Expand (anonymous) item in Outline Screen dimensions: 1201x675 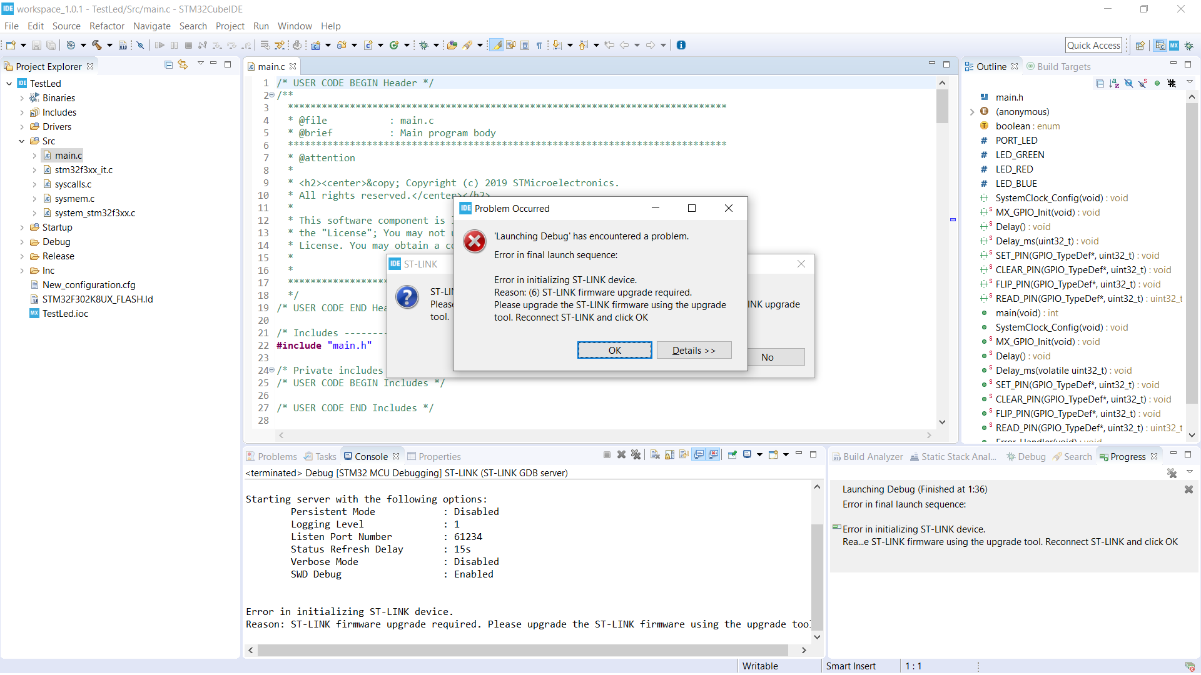[972, 112]
